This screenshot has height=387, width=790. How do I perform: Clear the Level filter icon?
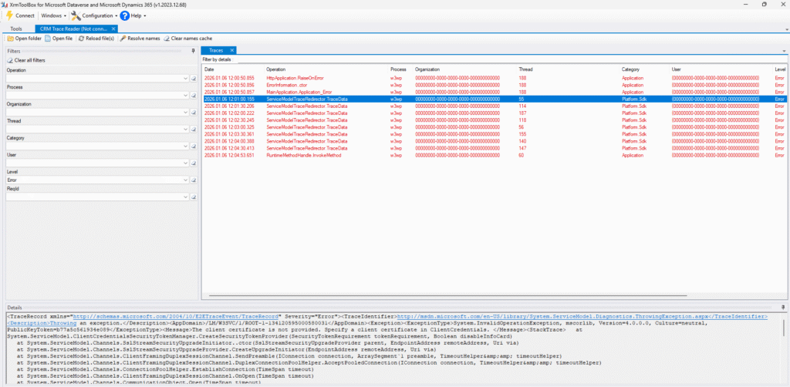tap(194, 180)
